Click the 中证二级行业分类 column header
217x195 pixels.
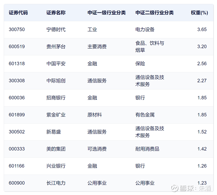pyautogui.click(x=155, y=13)
